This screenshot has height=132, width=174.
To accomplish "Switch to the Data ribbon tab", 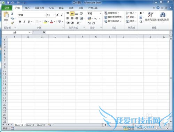I will point(61,8).
